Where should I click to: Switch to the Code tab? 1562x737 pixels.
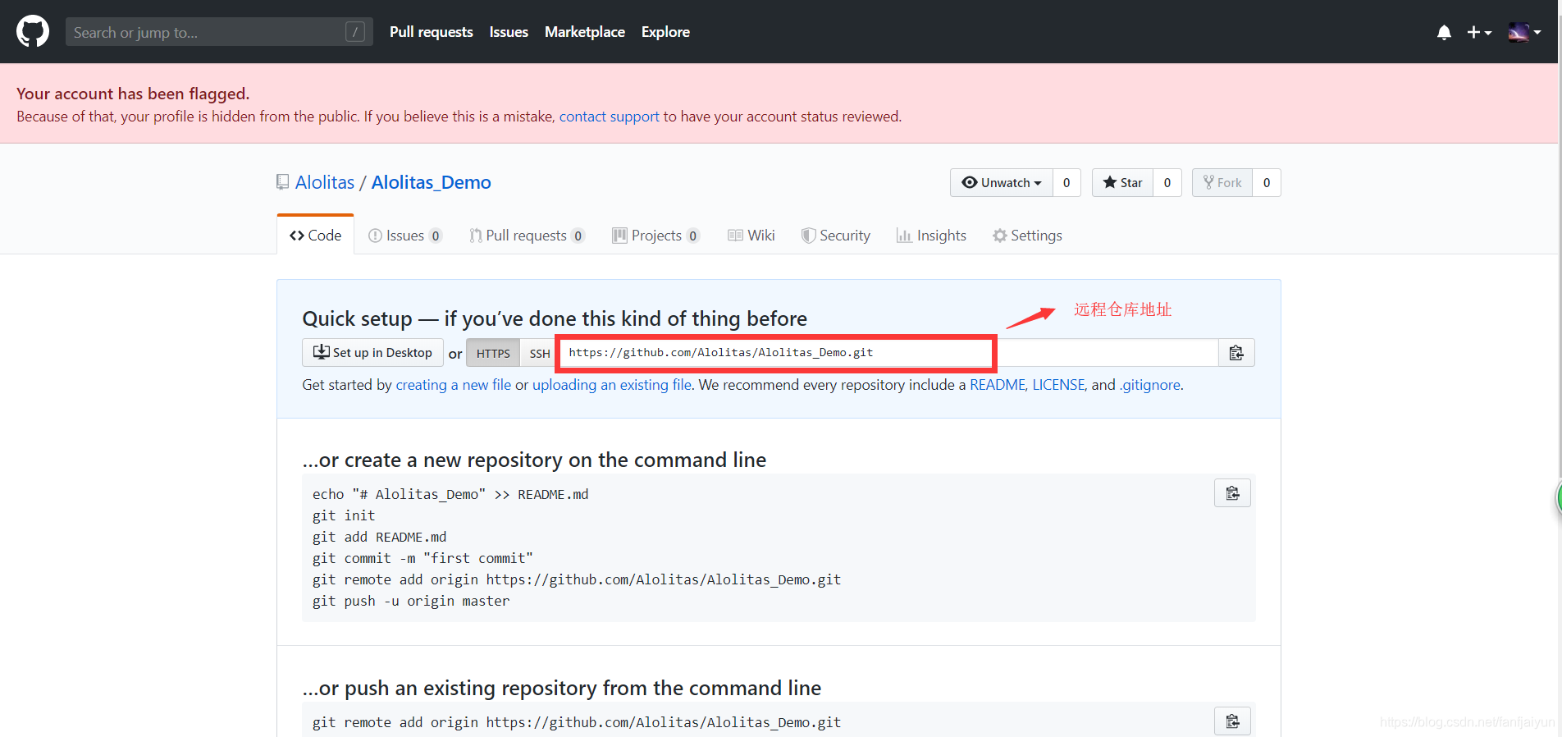tap(316, 236)
